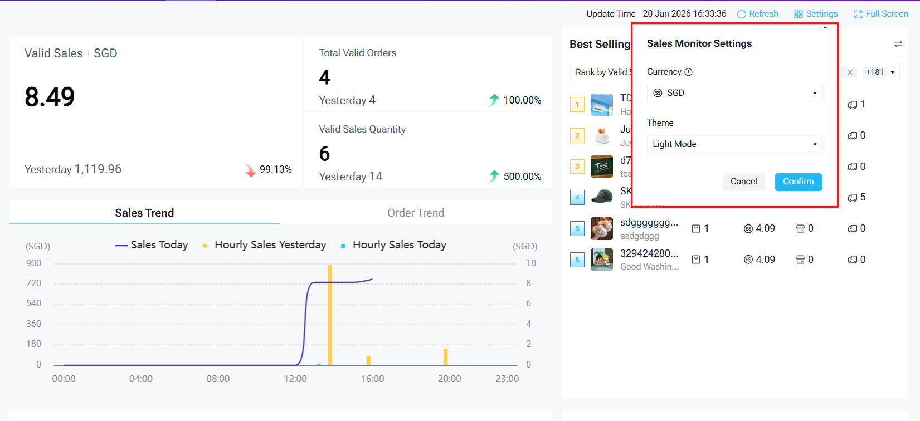Click the Full Screen expand icon
The height and width of the screenshot is (421, 920).
coord(858,14)
